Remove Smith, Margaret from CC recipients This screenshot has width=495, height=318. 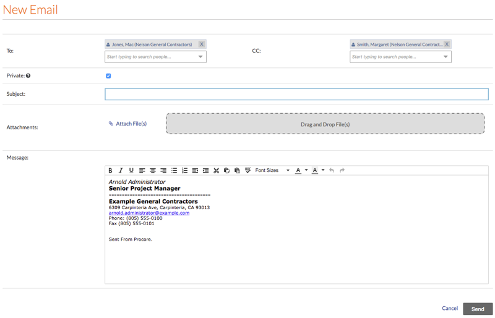[447, 45]
